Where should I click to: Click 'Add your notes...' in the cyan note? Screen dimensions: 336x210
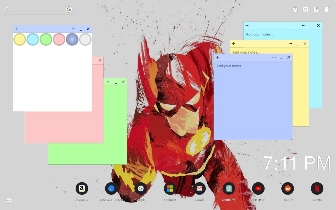[260, 34]
